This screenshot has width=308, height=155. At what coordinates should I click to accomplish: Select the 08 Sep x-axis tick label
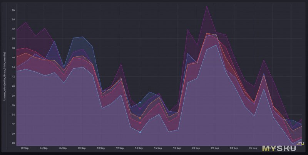coord(82,148)
